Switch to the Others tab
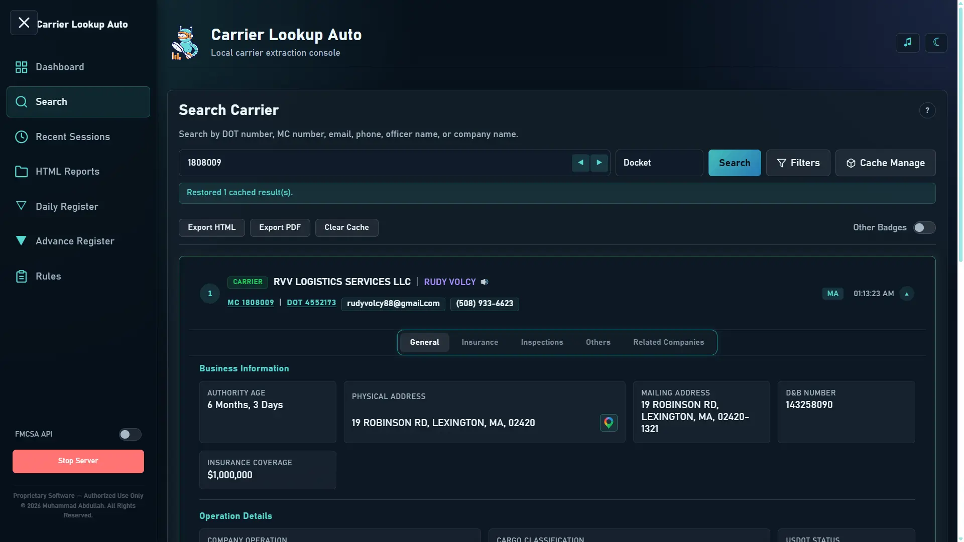Image resolution: width=964 pixels, height=542 pixels. point(598,343)
